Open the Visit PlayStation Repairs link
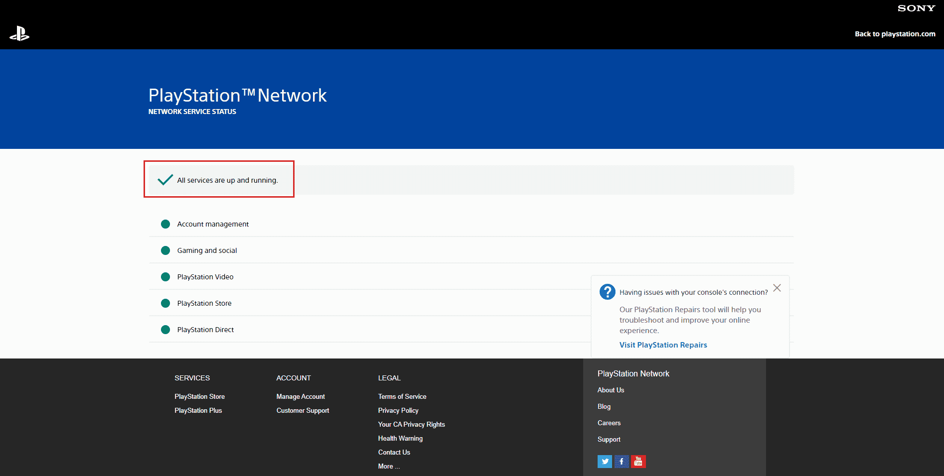Screen dimensions: 944x476 tap(663, 345)
